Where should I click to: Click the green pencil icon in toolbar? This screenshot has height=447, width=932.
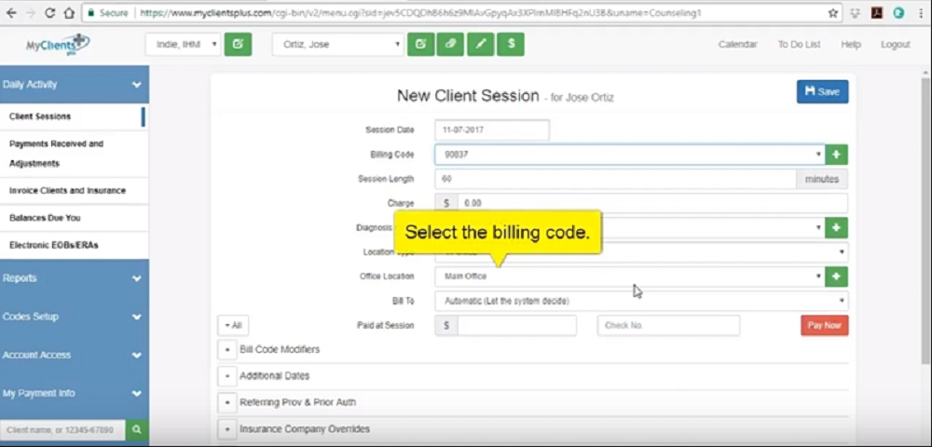[x=480, y=44]
